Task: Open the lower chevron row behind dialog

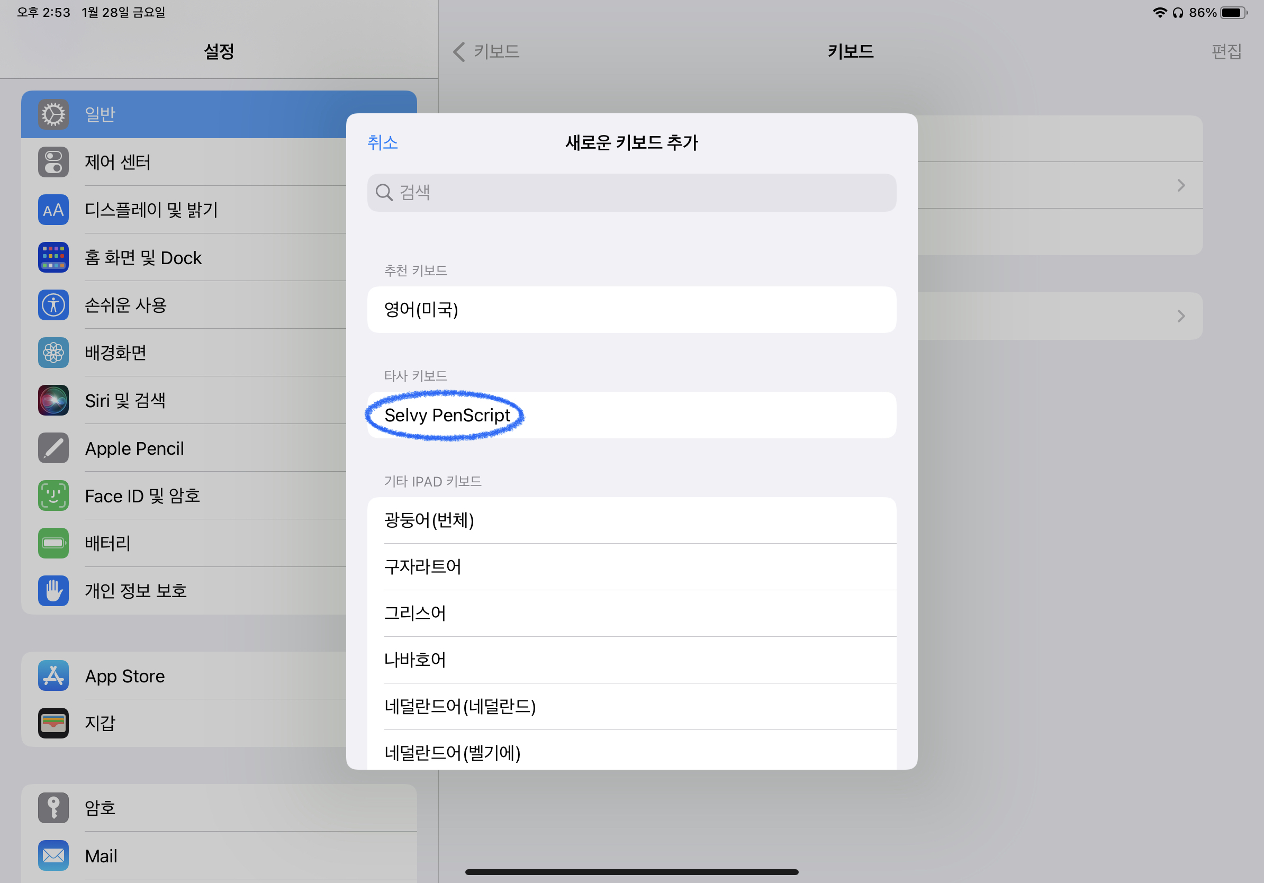Action: point(1060,316)
